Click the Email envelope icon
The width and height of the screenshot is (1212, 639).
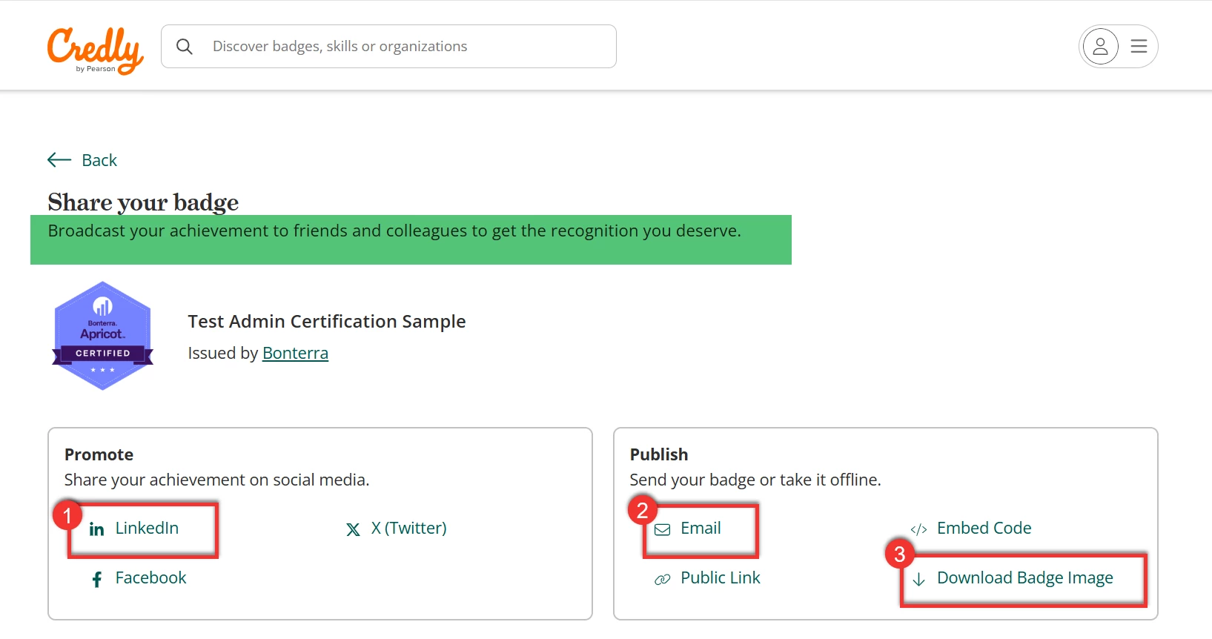point(662,529)
